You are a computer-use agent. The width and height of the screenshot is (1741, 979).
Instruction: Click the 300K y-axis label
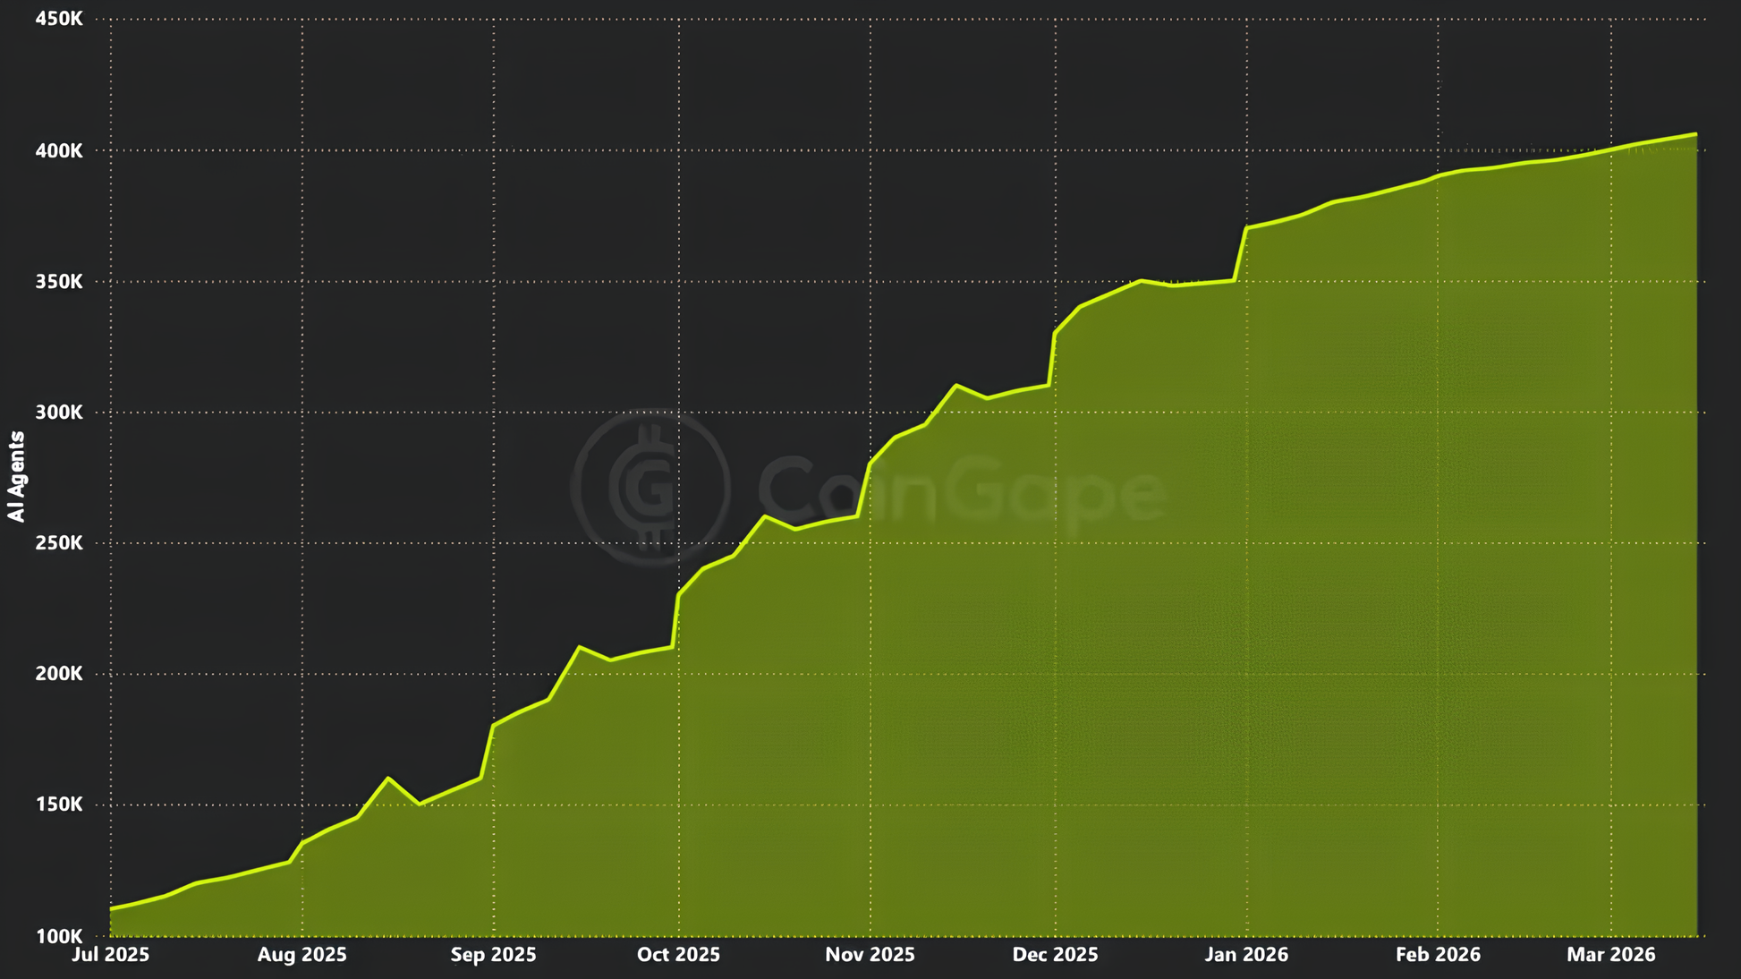click(x=59, y=413)
